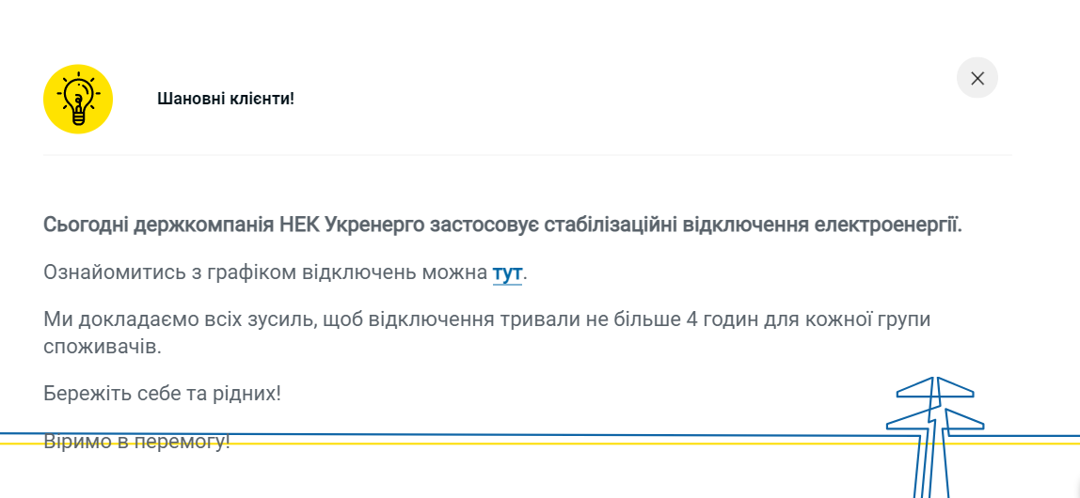Click the bold sentence about stabilization outages
The height and width of the screenshot is (498, 1080).
(502, 226)
